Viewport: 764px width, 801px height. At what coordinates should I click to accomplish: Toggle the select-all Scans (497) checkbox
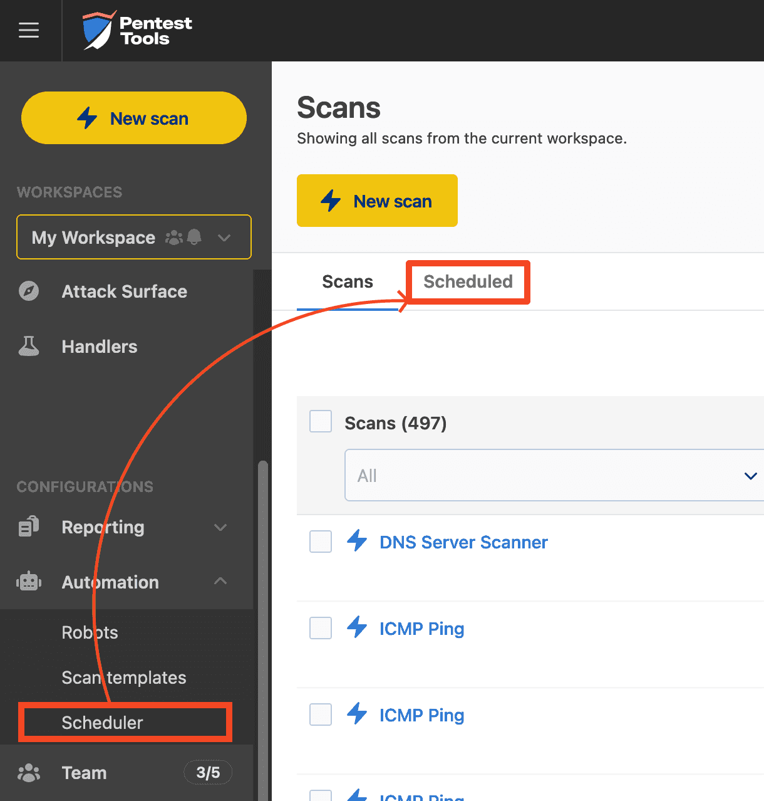321,422
